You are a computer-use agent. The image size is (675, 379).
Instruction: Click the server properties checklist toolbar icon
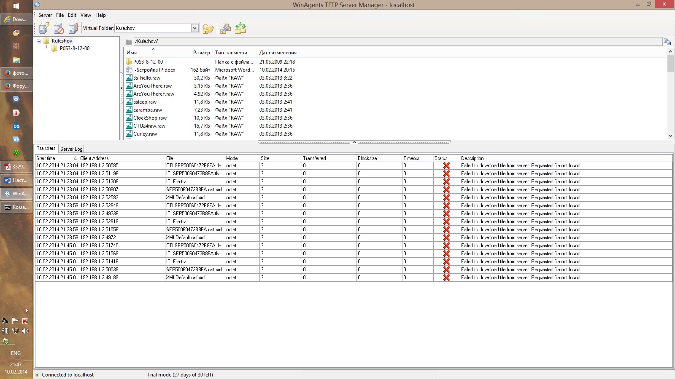point(73,28)
